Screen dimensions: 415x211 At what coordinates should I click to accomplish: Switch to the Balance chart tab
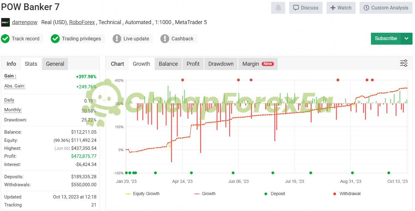point(168,64)
